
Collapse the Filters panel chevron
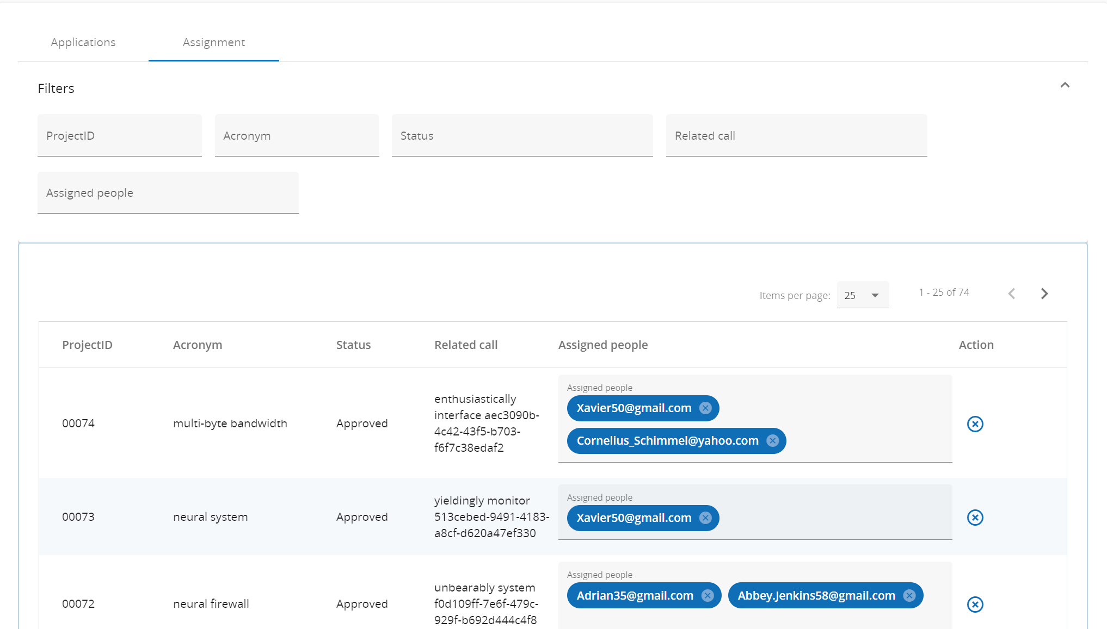[x=1065, y=85]
